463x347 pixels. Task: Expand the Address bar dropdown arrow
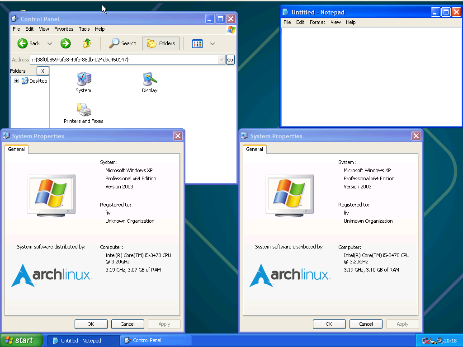coord(221,60)
